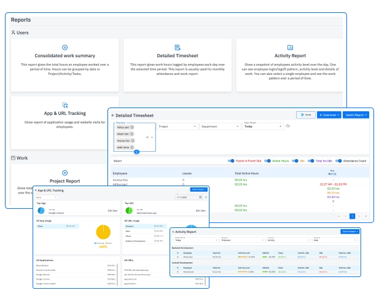Viewport: 379px width, 290px height.
Task: Go back using the Detailed Timesheet arrow
Action: 112,116
